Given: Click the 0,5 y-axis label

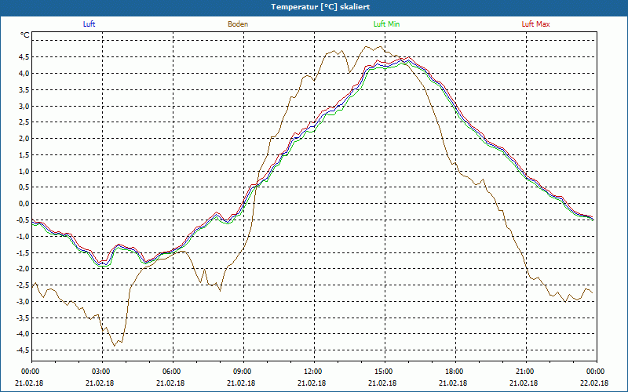Looking at the screenshot, I should tap(24, 187).
